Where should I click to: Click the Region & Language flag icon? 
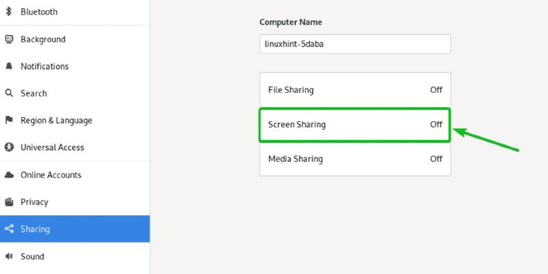click(9, 121)
